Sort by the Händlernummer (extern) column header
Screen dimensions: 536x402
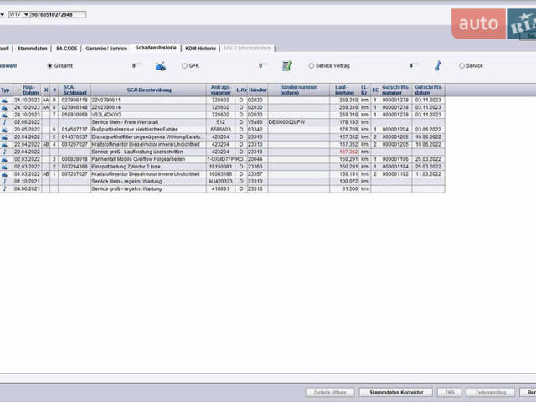[299, 90]
